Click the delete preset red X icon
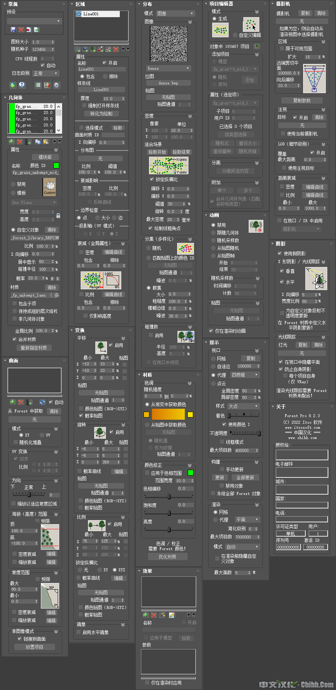 21,30
